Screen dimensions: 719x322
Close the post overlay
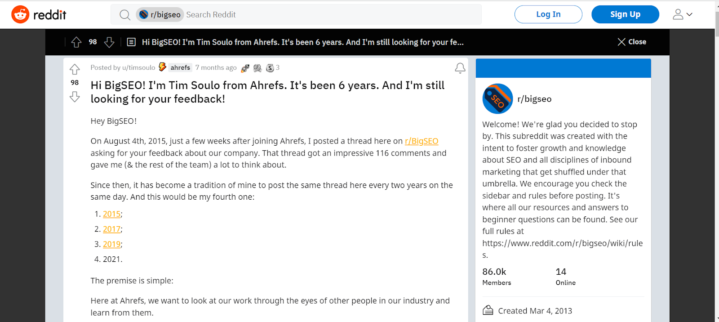coord(632,42)
